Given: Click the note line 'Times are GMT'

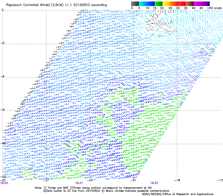Looking at the screenshot, I should 93,188.
